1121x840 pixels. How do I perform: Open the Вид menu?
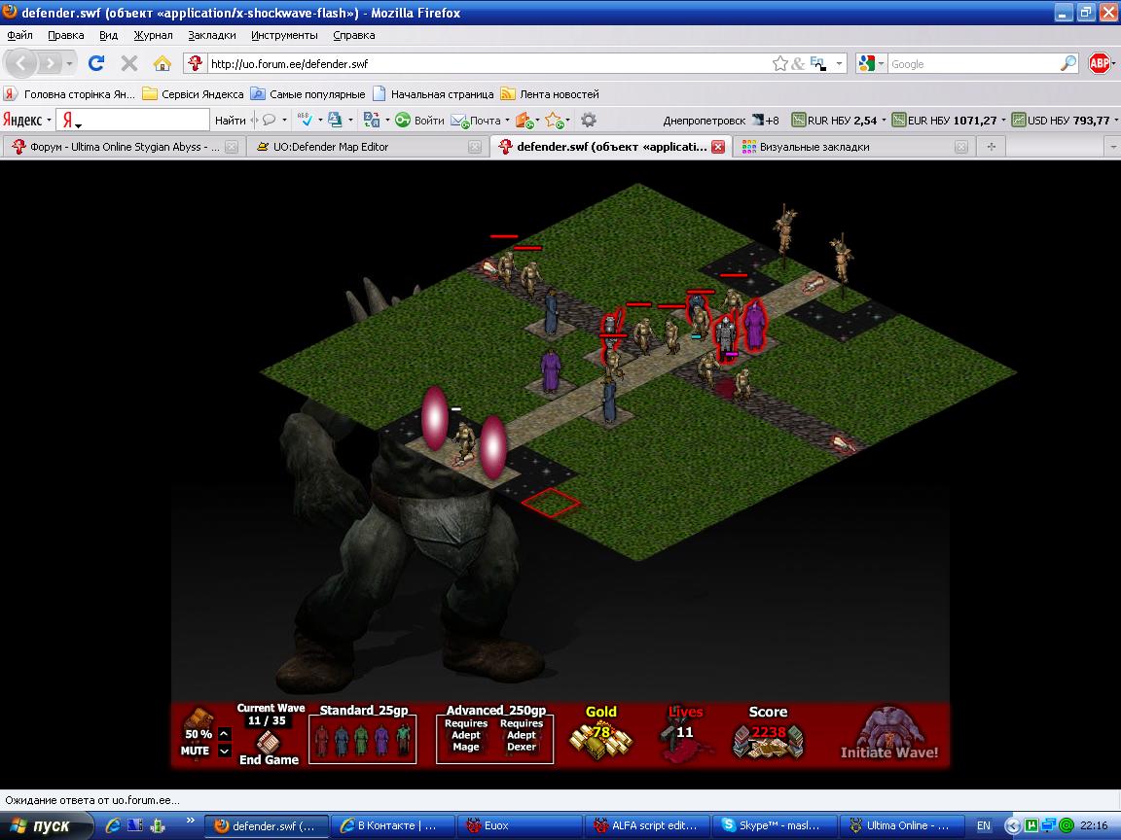pos(109,35)
